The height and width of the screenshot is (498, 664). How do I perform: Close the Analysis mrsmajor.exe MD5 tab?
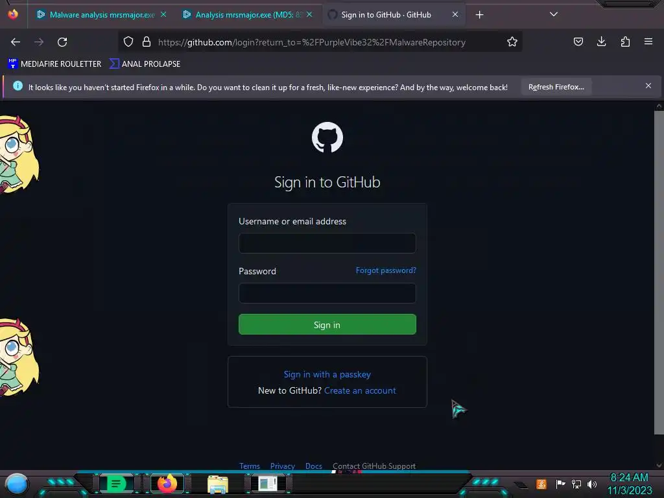[309, 14]
